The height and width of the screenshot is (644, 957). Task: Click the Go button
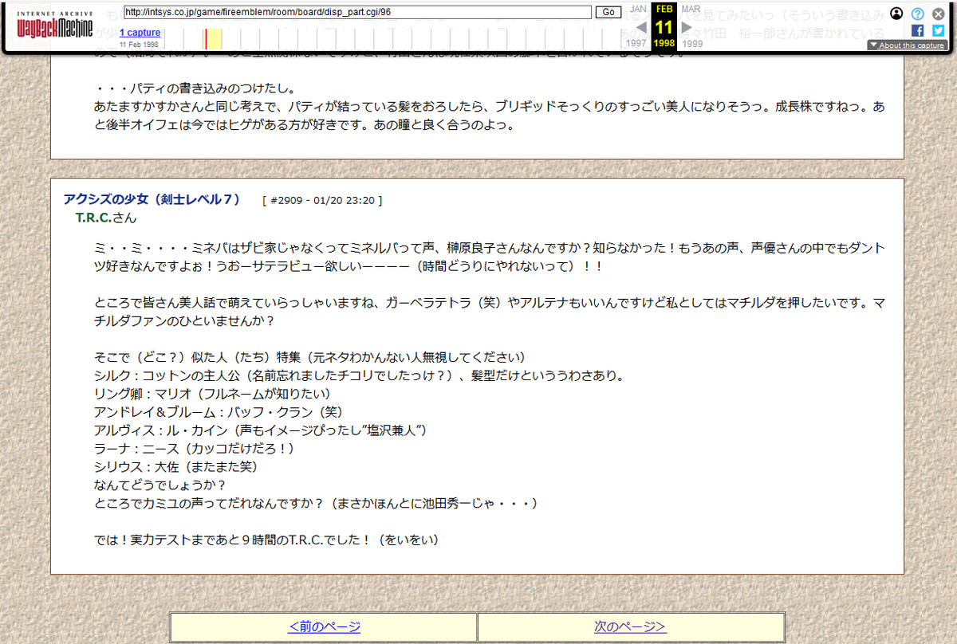pyautogui.click(x=608, y=12)
